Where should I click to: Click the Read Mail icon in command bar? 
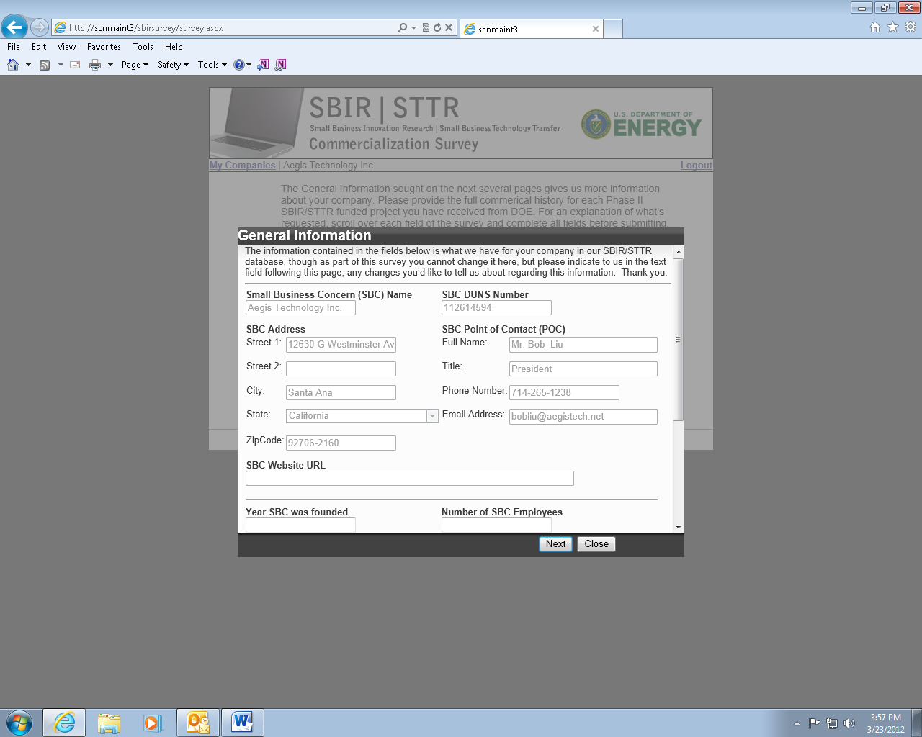coord(75,65)
